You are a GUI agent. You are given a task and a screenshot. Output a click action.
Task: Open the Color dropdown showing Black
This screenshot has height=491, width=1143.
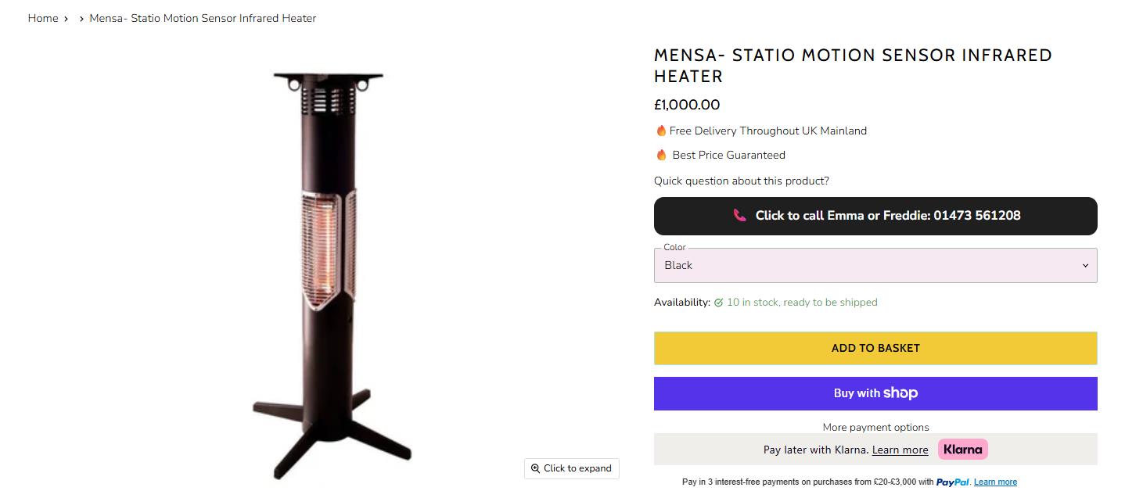pyautogui.click(x=875, y=265)
